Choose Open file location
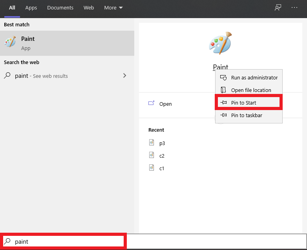The image size is (307, 250). (249, 90)
